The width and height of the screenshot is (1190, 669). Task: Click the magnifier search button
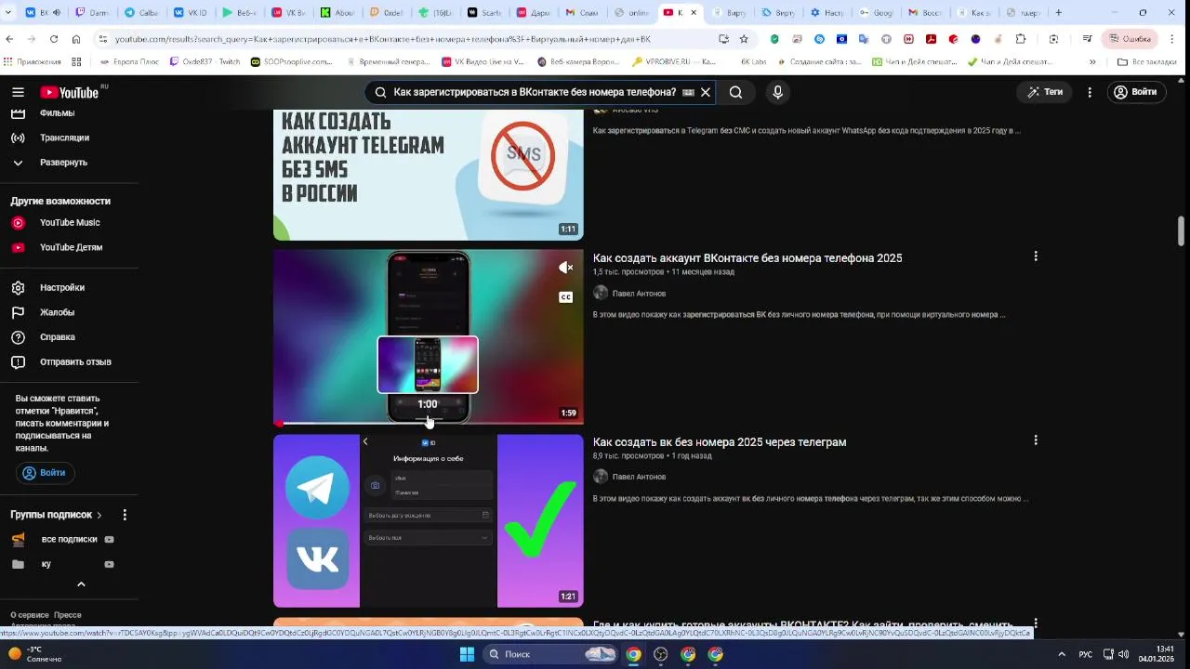click(x=735, y=92)
